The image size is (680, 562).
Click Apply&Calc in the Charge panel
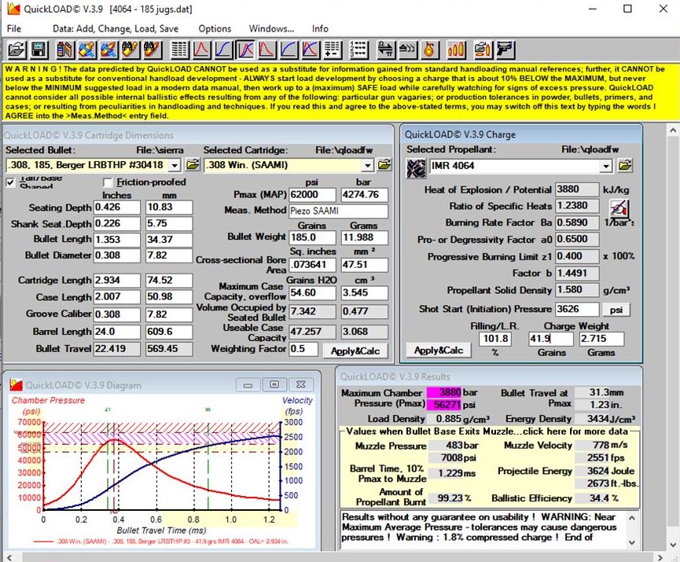pos(439,350)
